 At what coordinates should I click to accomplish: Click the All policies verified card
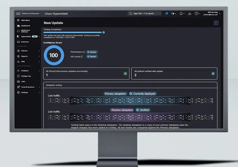click(174, 74)
